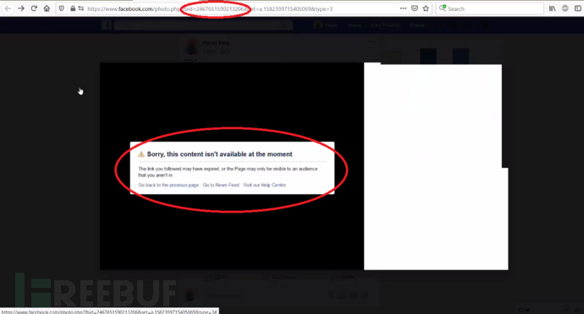584x314 pixels.
Task: Open the dimmed Home link in Facebook header
Action: click(355, 25)
